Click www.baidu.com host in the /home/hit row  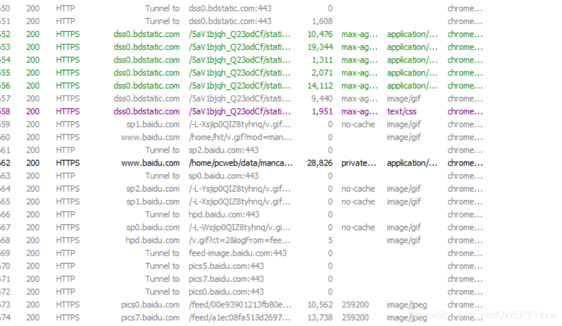(150, 138)
